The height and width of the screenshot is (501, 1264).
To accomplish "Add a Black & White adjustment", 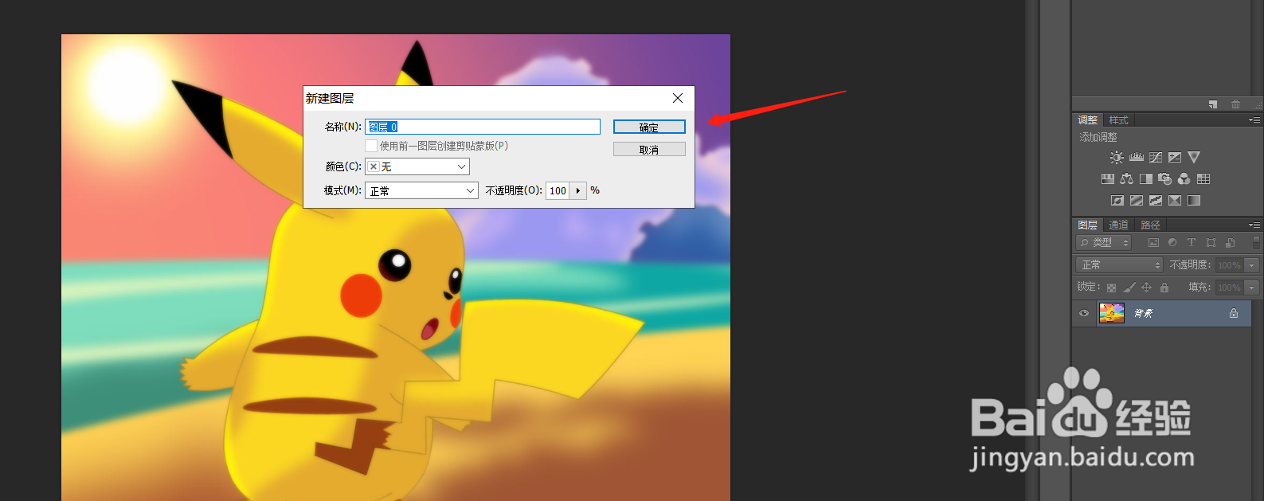I will coord(1146,179).
